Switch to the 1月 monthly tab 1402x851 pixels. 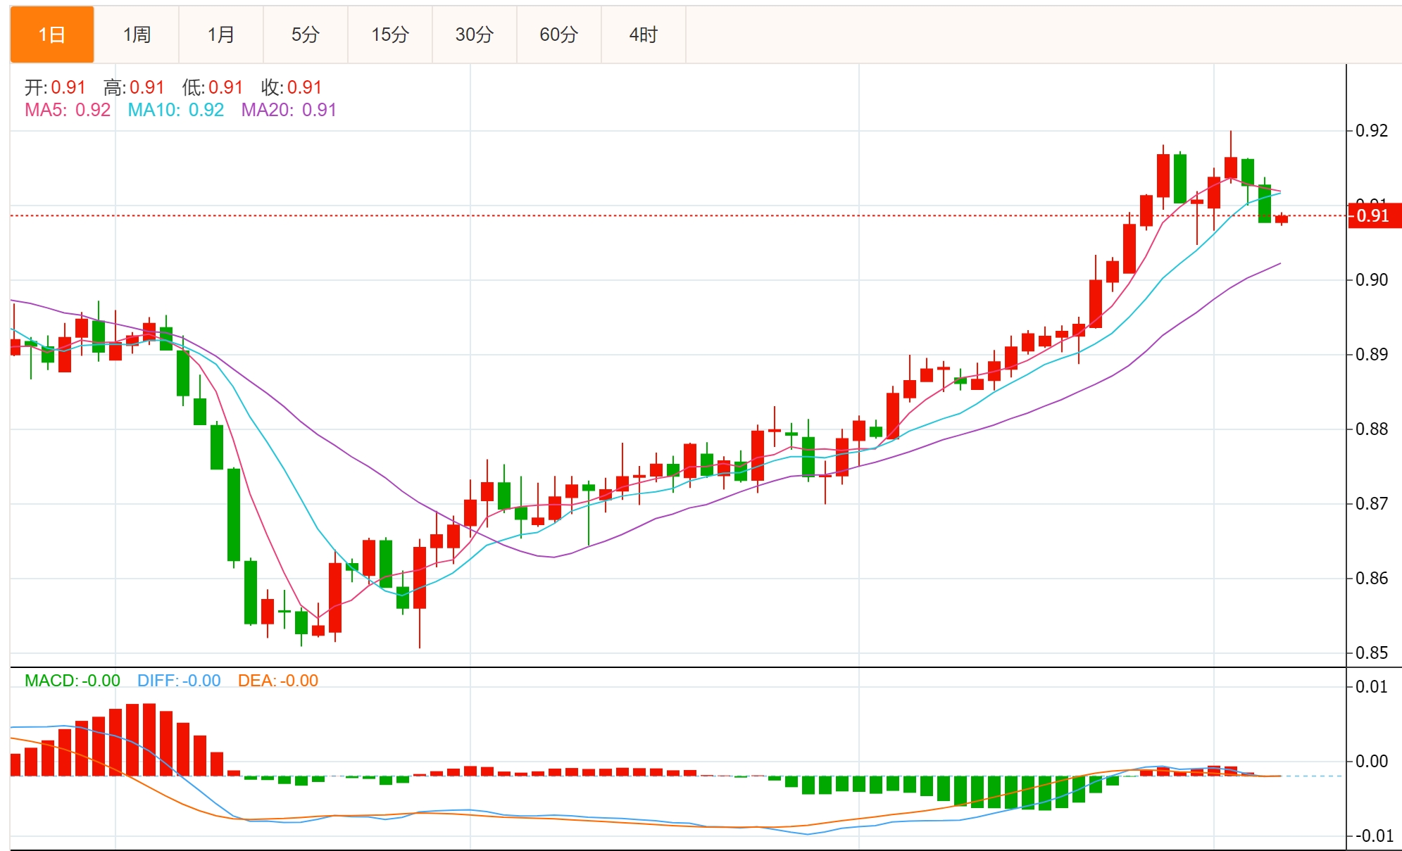coord(221,34)
